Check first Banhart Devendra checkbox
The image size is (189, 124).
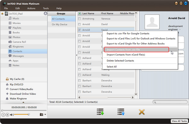79,80
